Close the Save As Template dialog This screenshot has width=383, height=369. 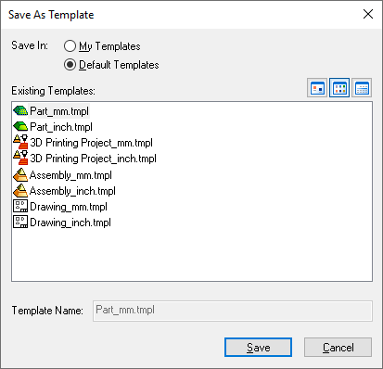pyautogui.click(x=368, y=14)
